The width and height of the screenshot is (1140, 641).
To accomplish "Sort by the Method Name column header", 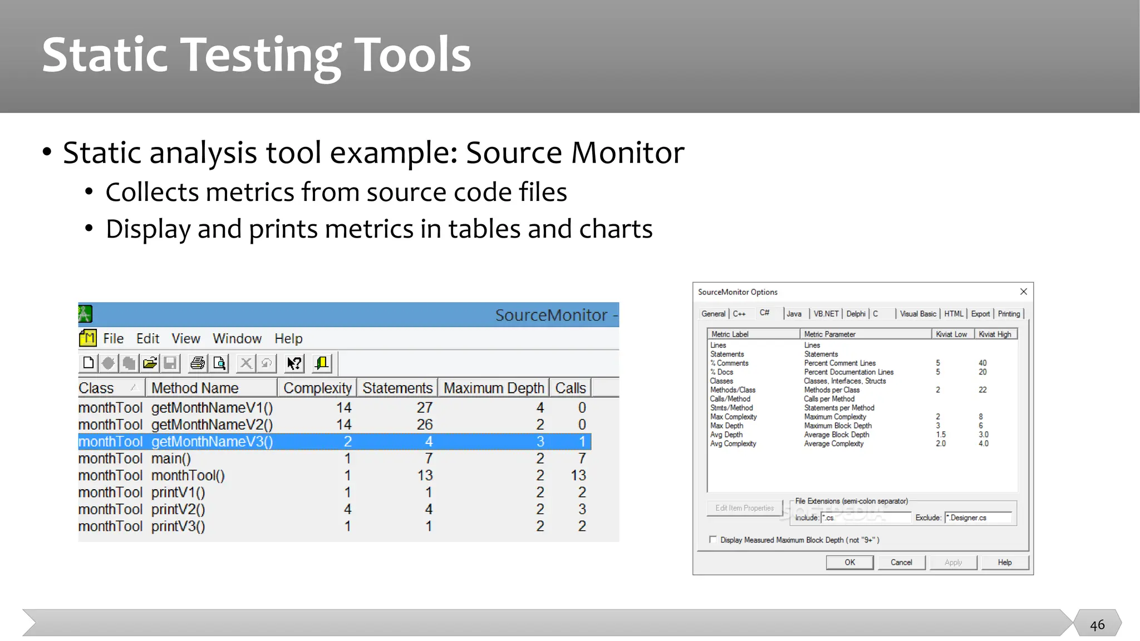I will pyautogui.click(x=212, y=388).
